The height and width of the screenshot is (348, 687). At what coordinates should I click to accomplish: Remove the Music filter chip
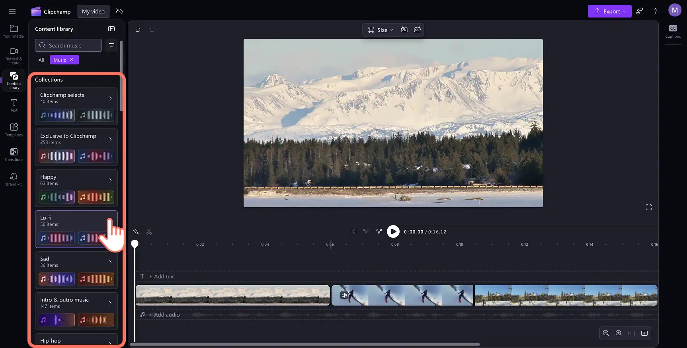point(72,60)
